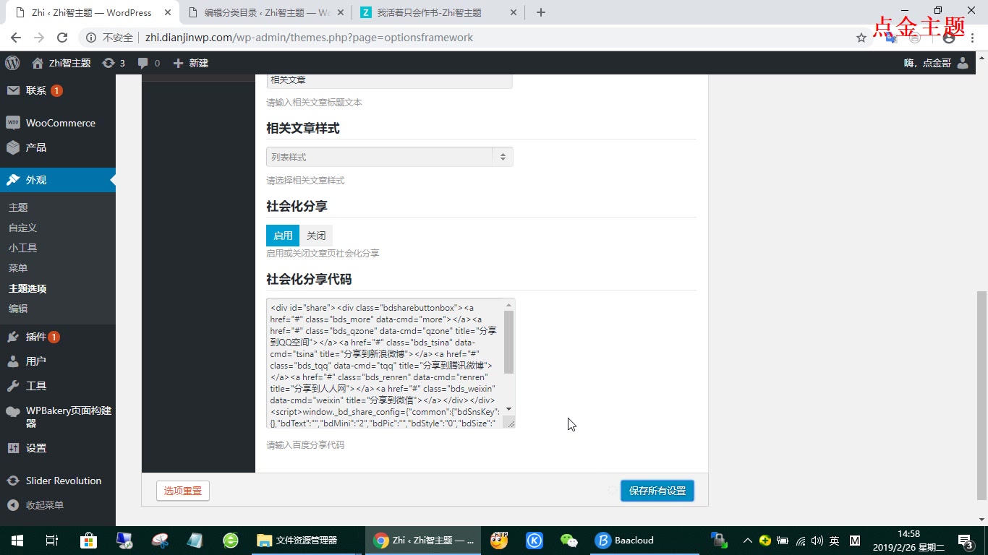
Task: Click the 选项重置 reset button
Action: [x=182, y=490]
